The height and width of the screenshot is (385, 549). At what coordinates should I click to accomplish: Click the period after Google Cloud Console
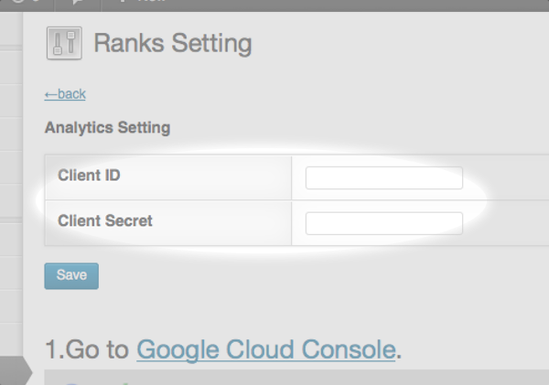[x=399, y=357]
